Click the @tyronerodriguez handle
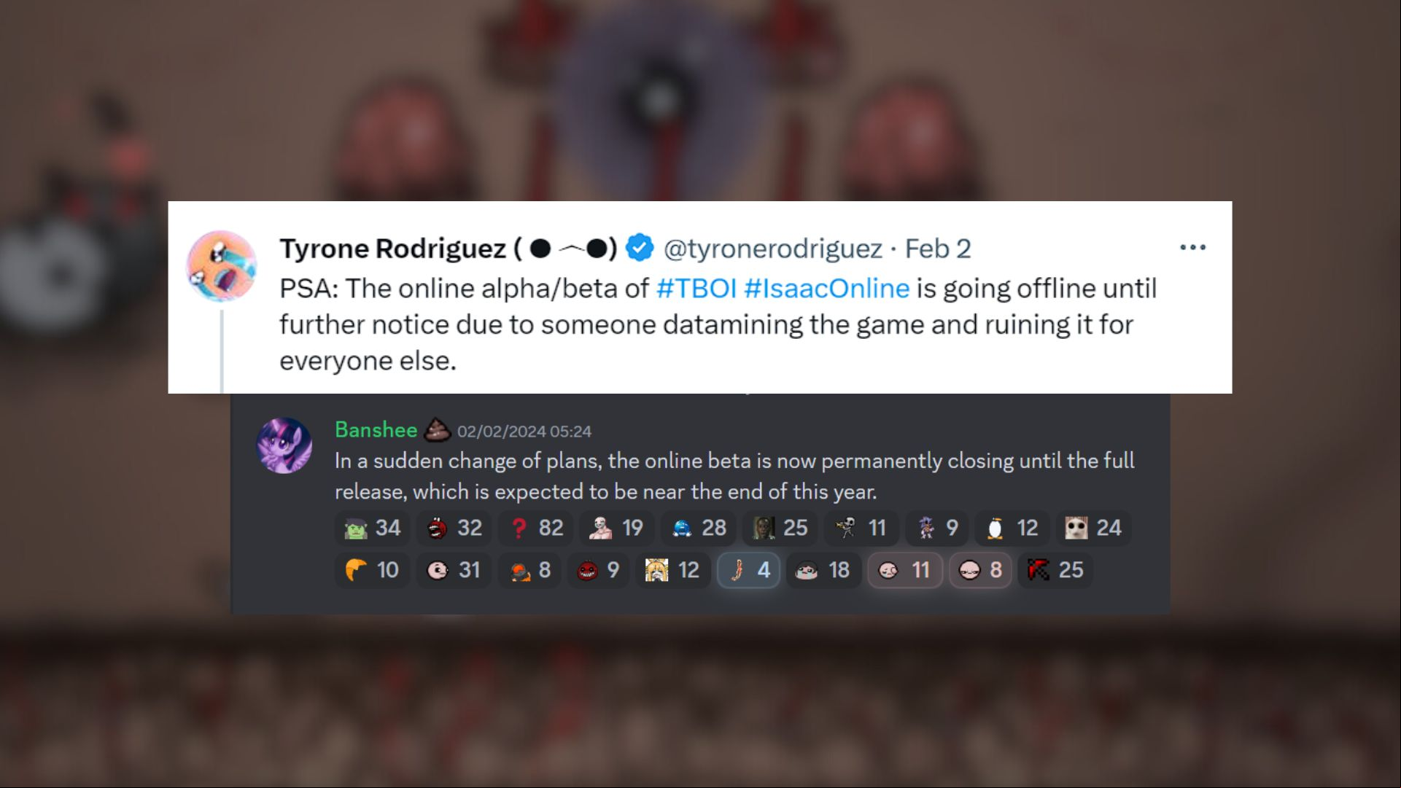Screen dimensions: 1401x788 (773, 249)
